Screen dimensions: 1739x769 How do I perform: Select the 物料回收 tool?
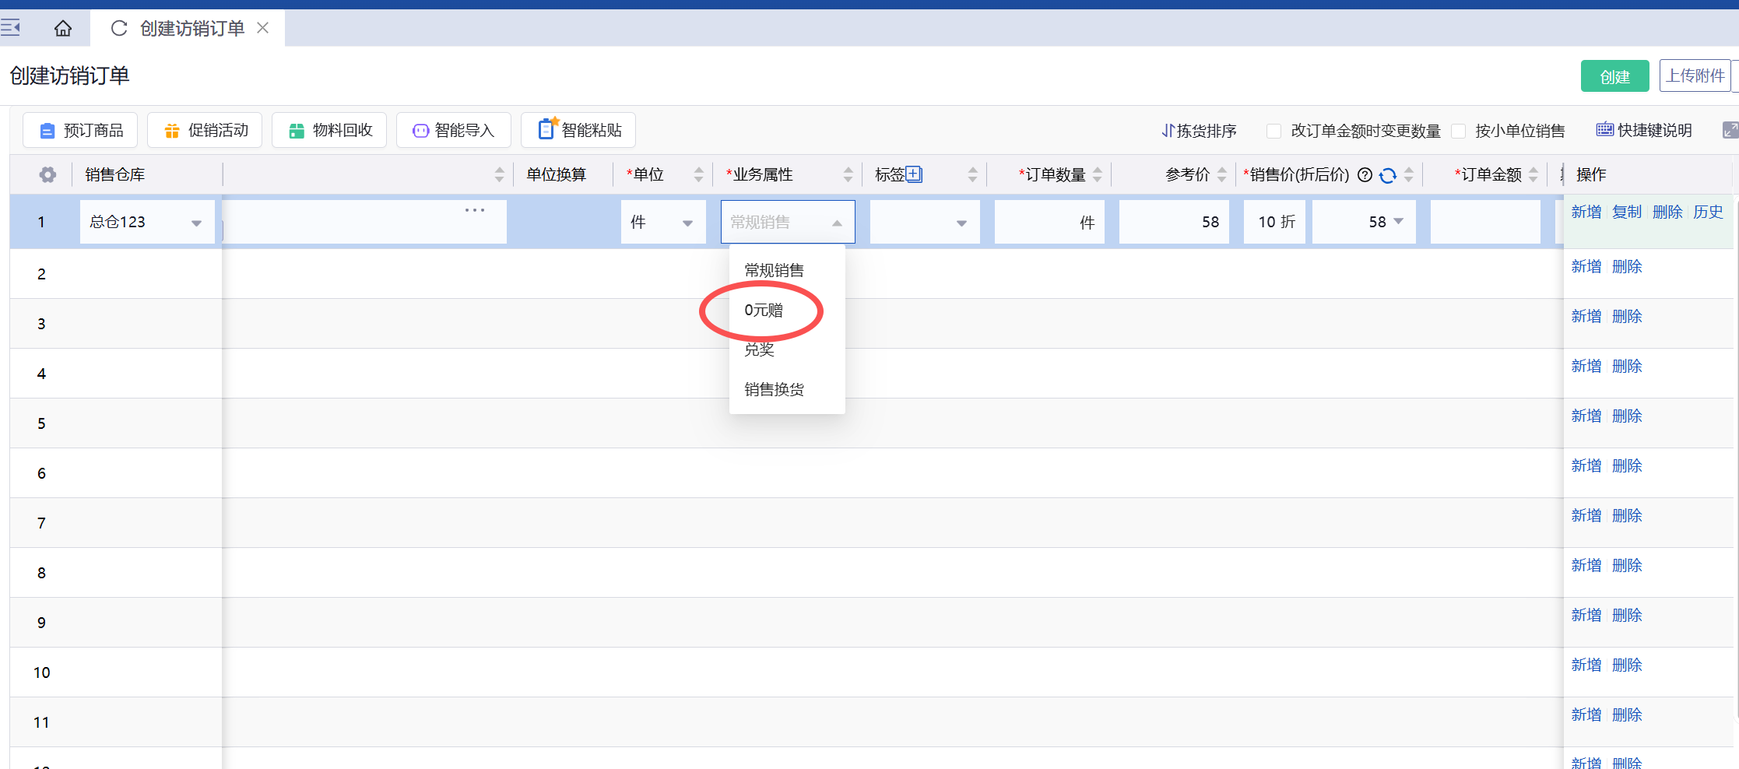(x=329, y=130)
